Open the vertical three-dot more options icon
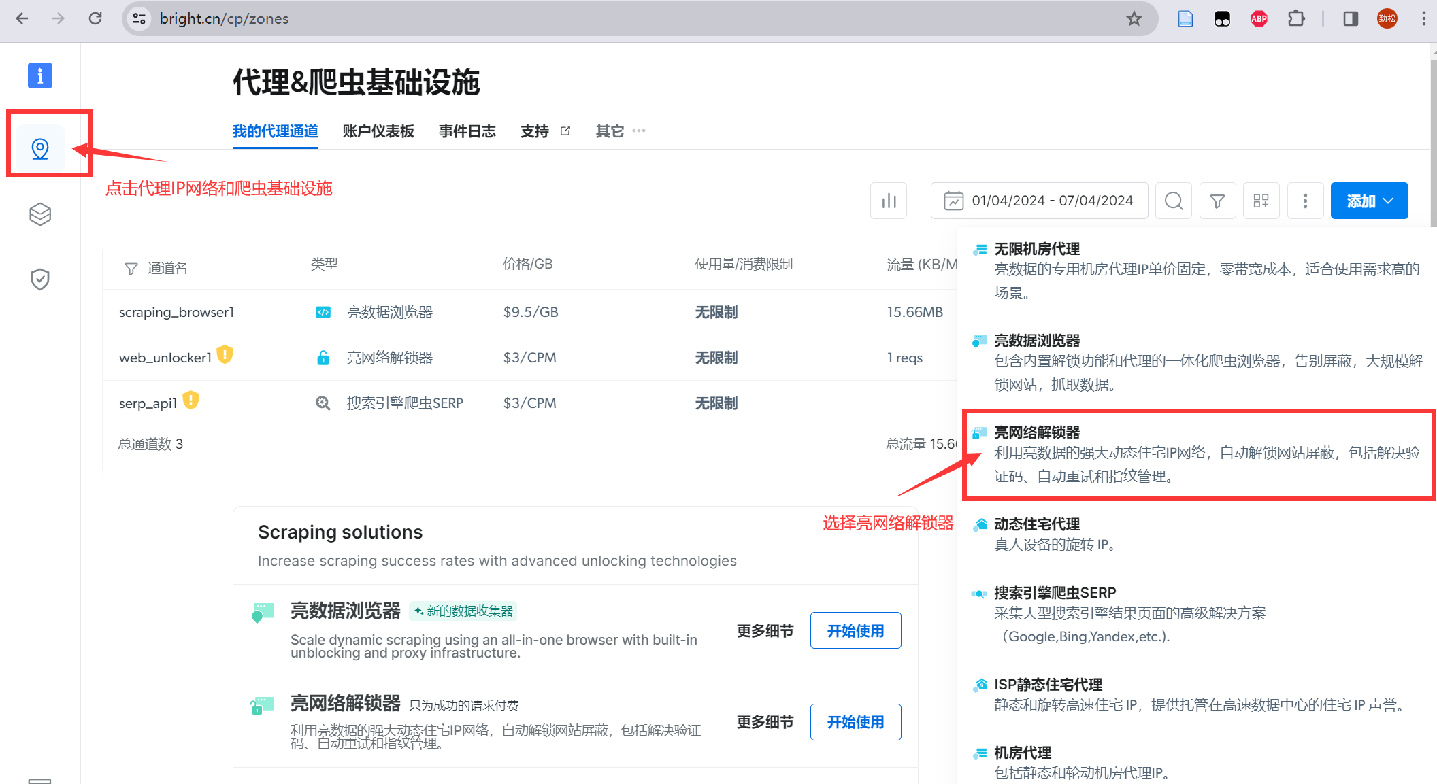Viewport: 1437px width, 784px height. [1305, 201]
